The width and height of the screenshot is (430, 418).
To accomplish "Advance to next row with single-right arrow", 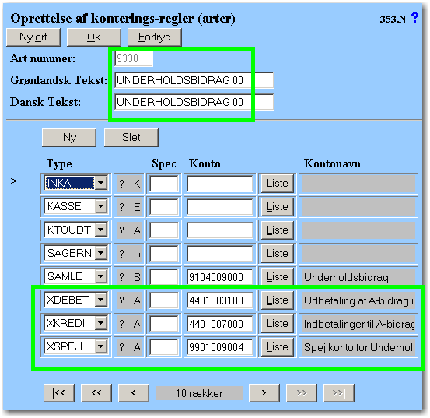I will pyautogui.click(x=264, y=393).
